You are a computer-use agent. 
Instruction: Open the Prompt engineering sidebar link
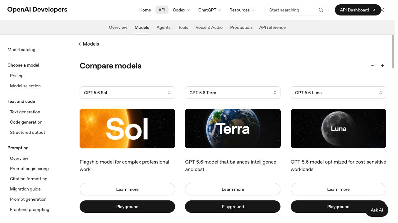coord(29,168)
